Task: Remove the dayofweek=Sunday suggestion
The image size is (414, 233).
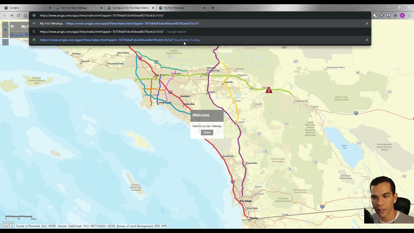Action: (367, 40)
